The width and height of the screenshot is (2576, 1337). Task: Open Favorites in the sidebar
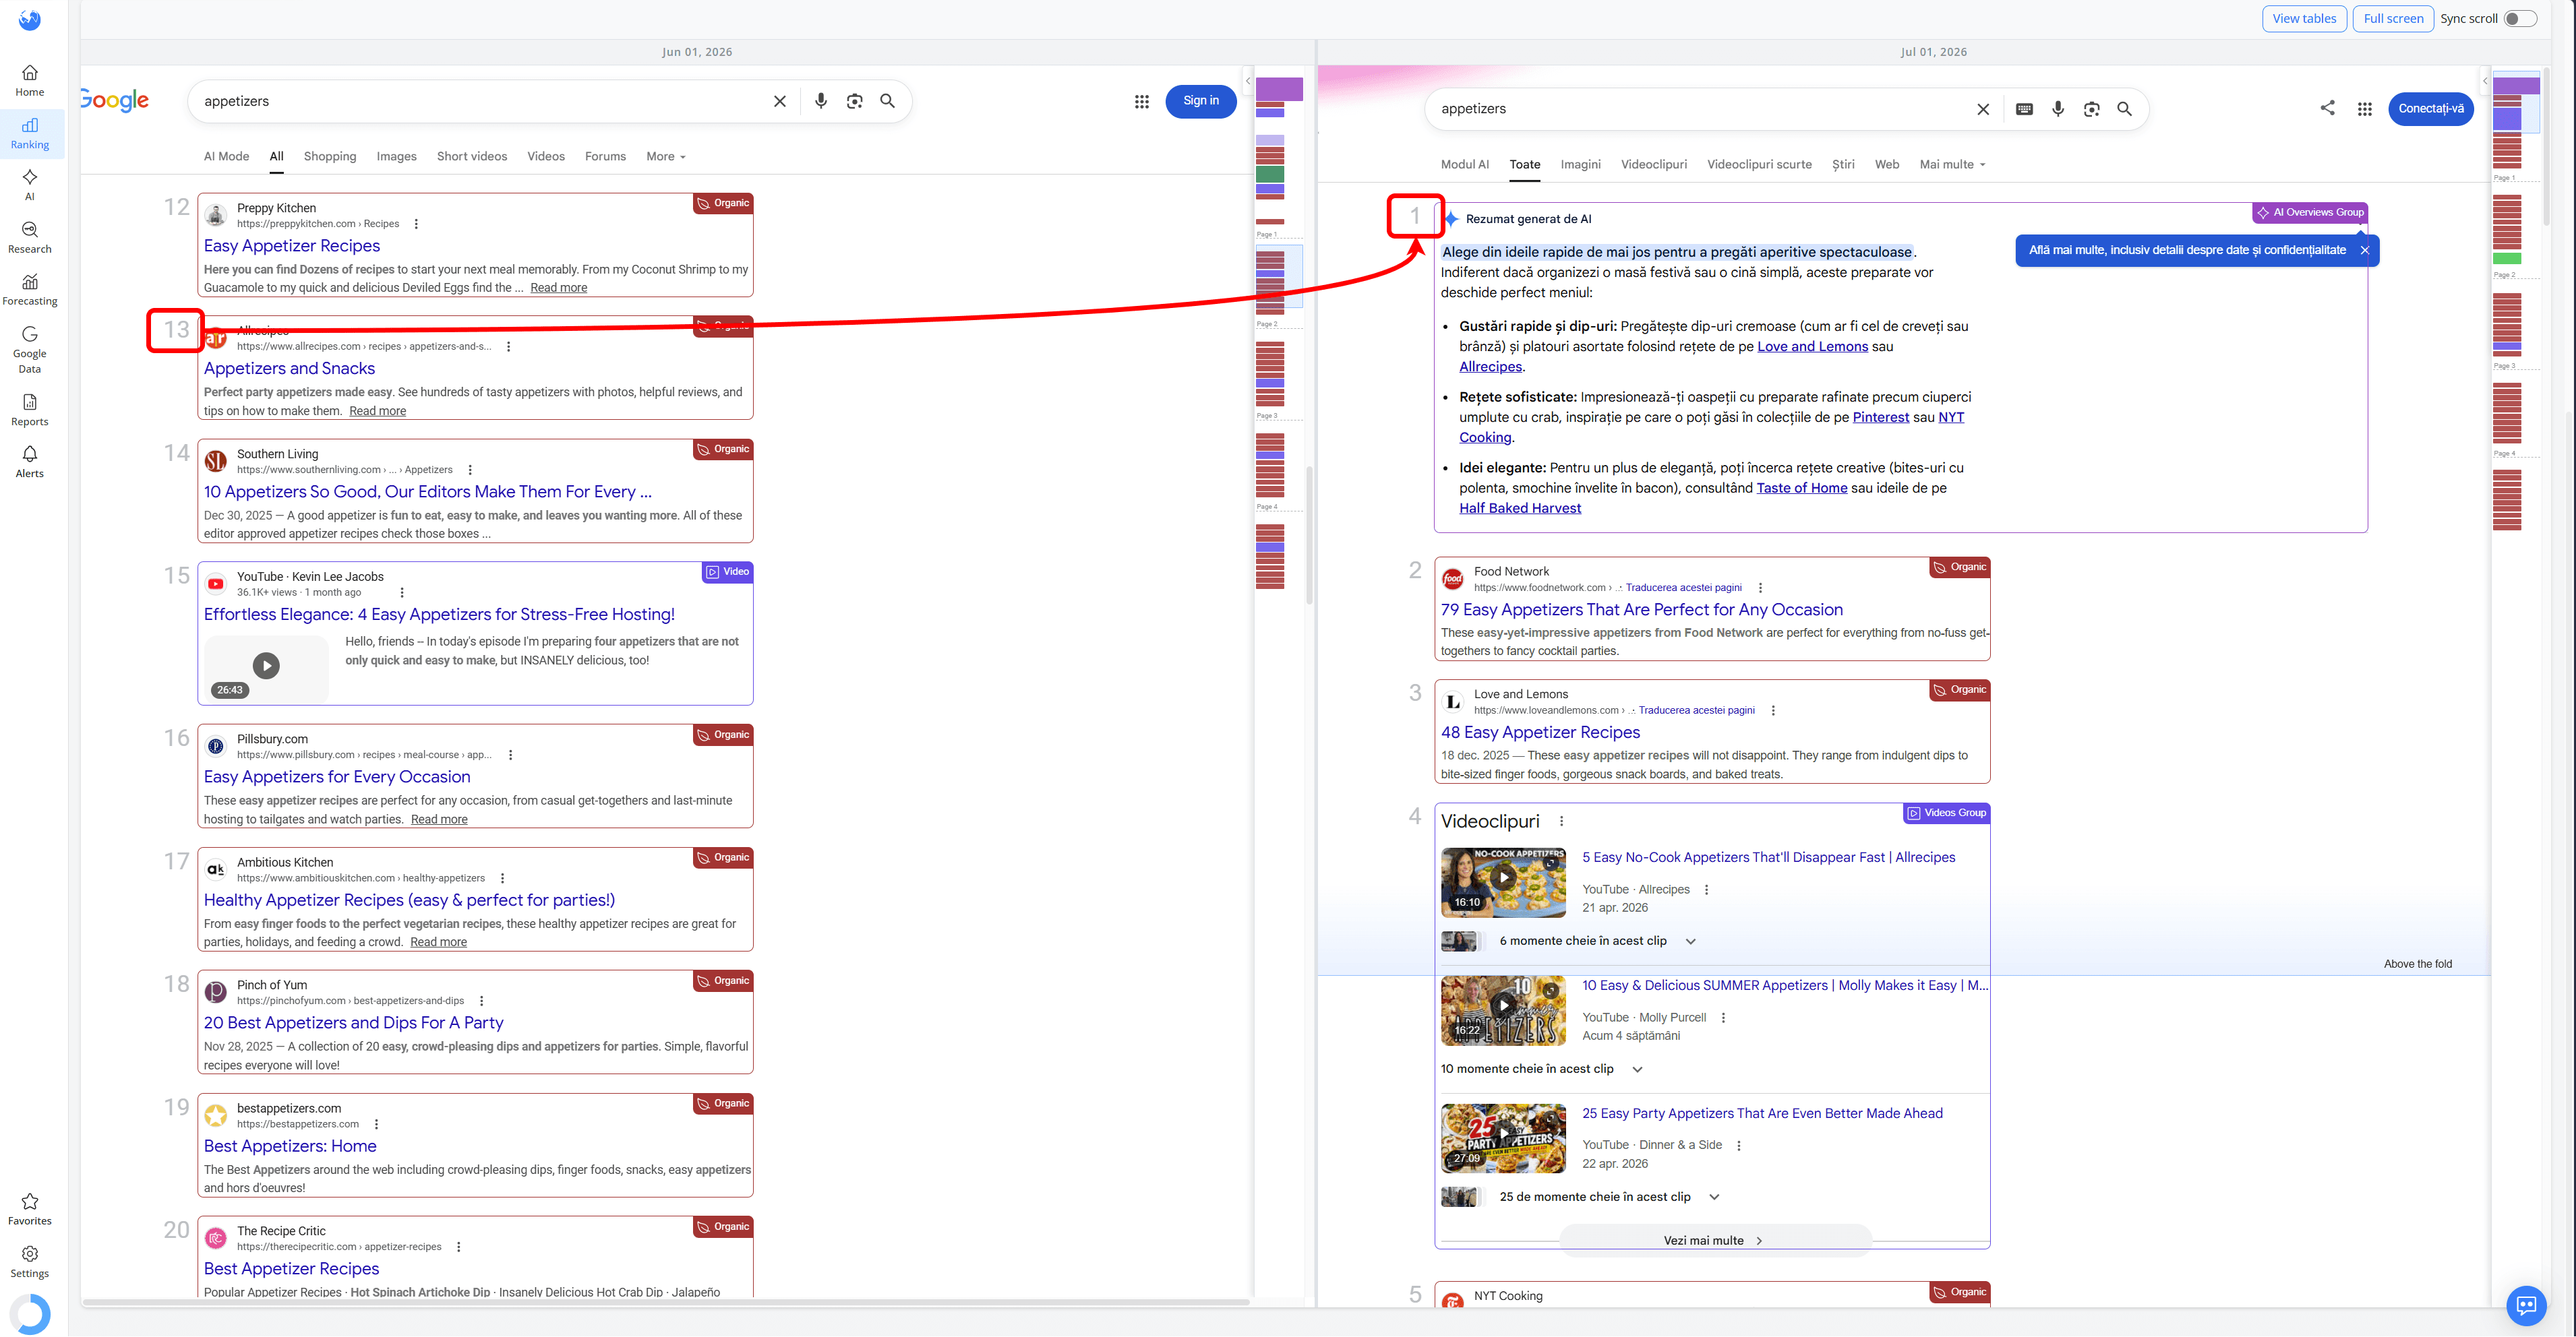pyautogui.click(x=30, y=1209)
